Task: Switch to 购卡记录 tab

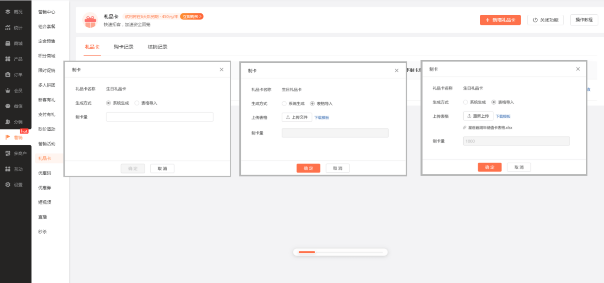Action: coord(124,47)
